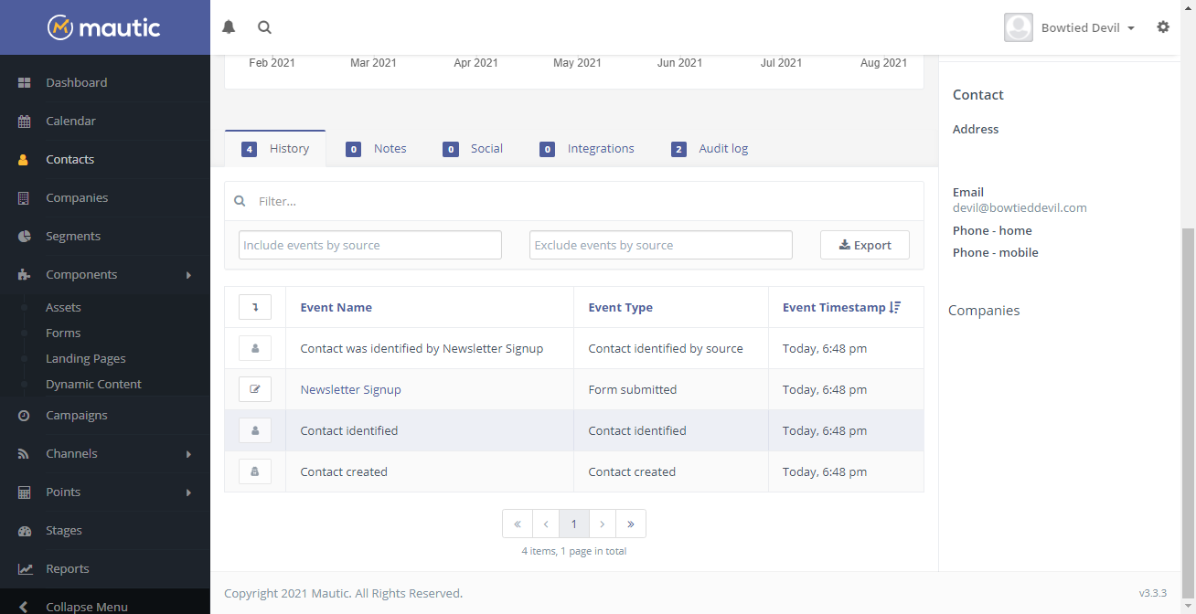Toggle details for Contact created row
The height and width of the screenshot is (614, 1196).
(x=255, y=471)
